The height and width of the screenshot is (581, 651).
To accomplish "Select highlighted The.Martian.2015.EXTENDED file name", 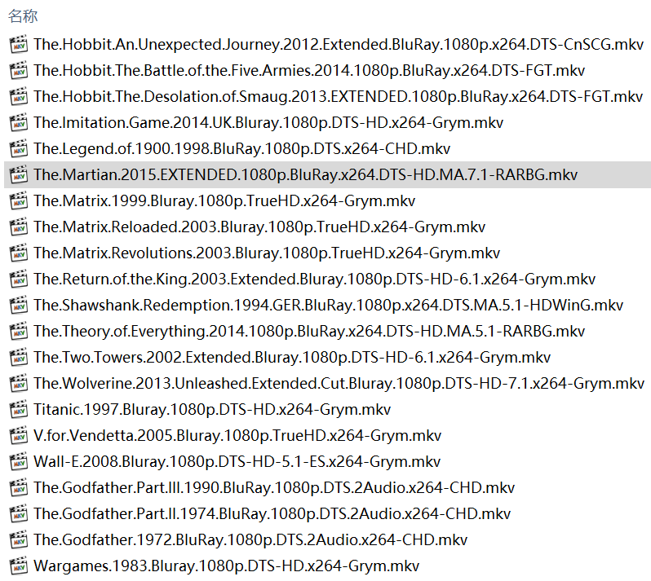I will pyautogui.click(x=305, y=175).
